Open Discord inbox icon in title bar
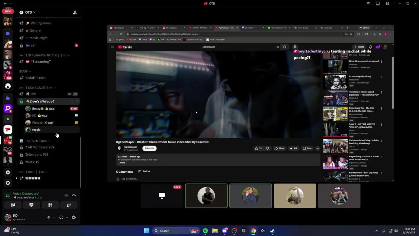 tap(378, 4)
